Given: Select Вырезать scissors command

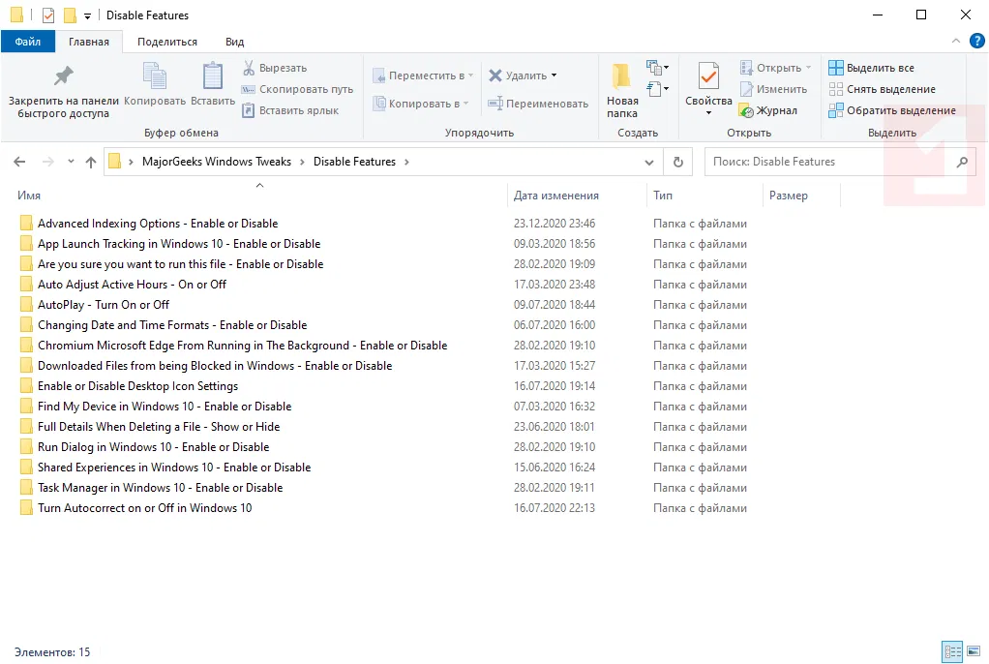Looking at the screenshot, I should pyautogui.click(x=275, y=68).
